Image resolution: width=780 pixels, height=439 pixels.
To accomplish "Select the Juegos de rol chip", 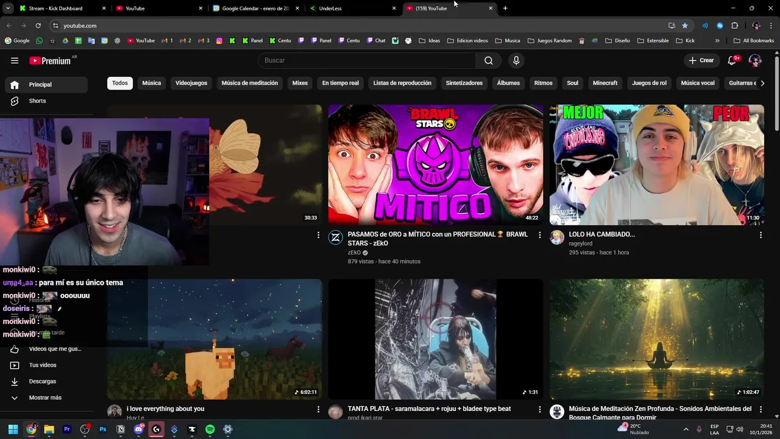I will tap(650, 83).
